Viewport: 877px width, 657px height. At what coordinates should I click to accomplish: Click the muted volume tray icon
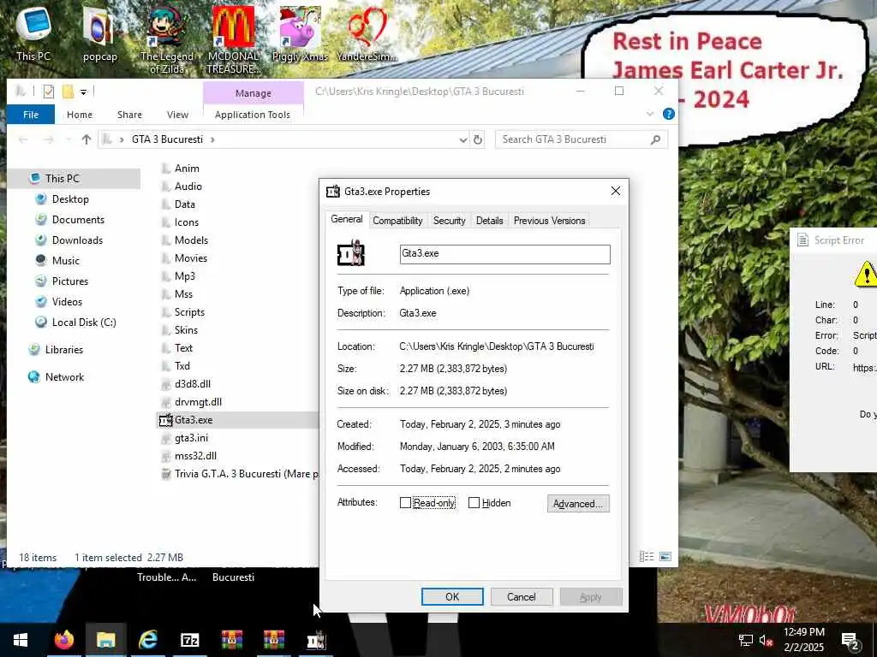pos(766,641)
